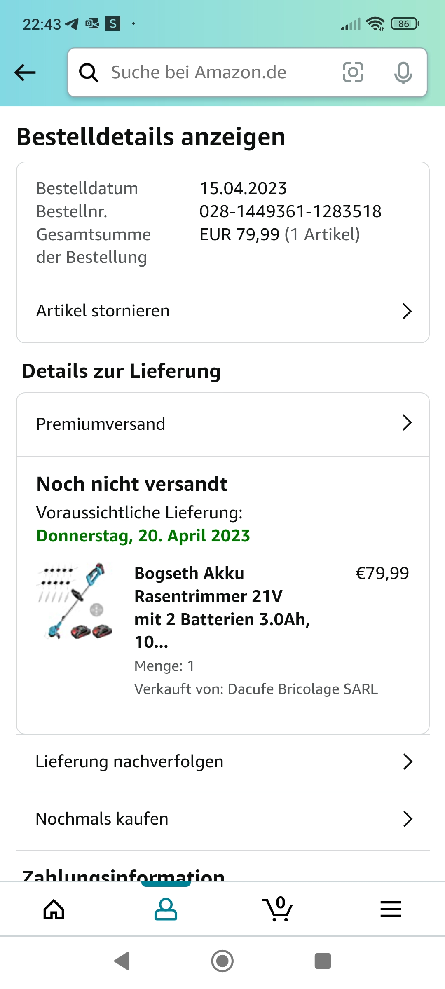Tap Lieferung nachverfolgen menu entry

point(129,762)
